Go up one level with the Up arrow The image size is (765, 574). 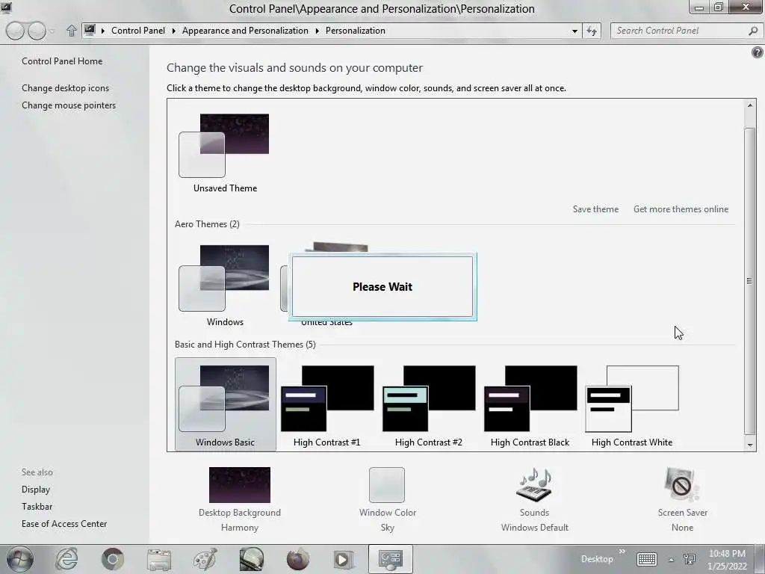tap(71, 31)
